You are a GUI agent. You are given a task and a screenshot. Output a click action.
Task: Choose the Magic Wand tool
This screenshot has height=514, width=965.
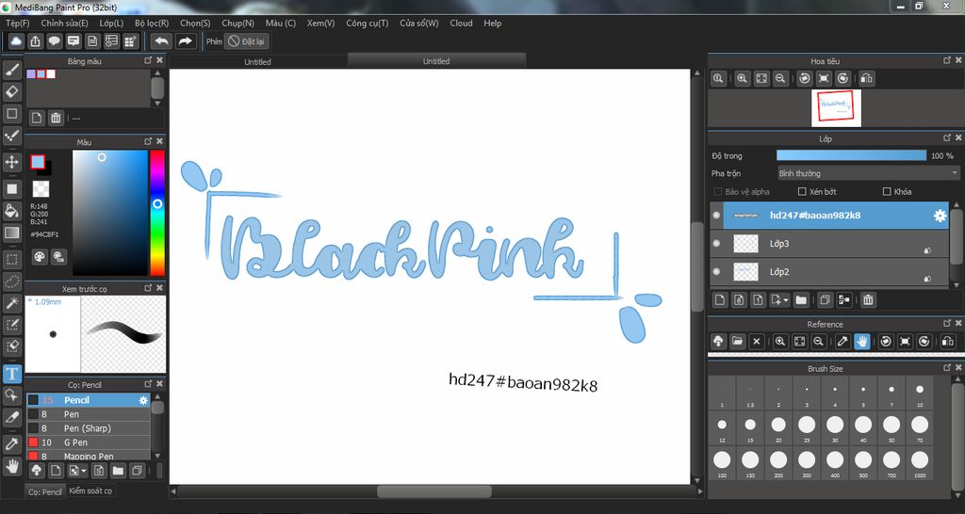pyautogui.click(x=11, y=302)
